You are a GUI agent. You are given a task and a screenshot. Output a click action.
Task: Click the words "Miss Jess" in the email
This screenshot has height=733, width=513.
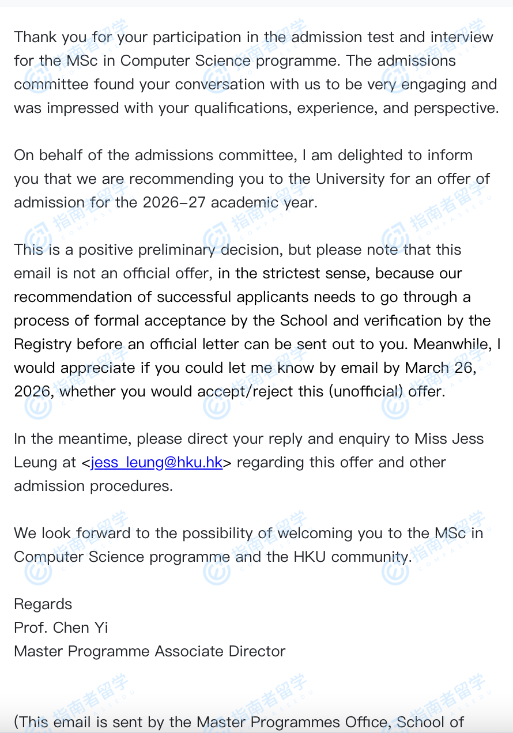click(x=449, y=439)
